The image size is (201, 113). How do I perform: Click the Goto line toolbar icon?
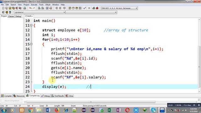click(x=51, y=8)
